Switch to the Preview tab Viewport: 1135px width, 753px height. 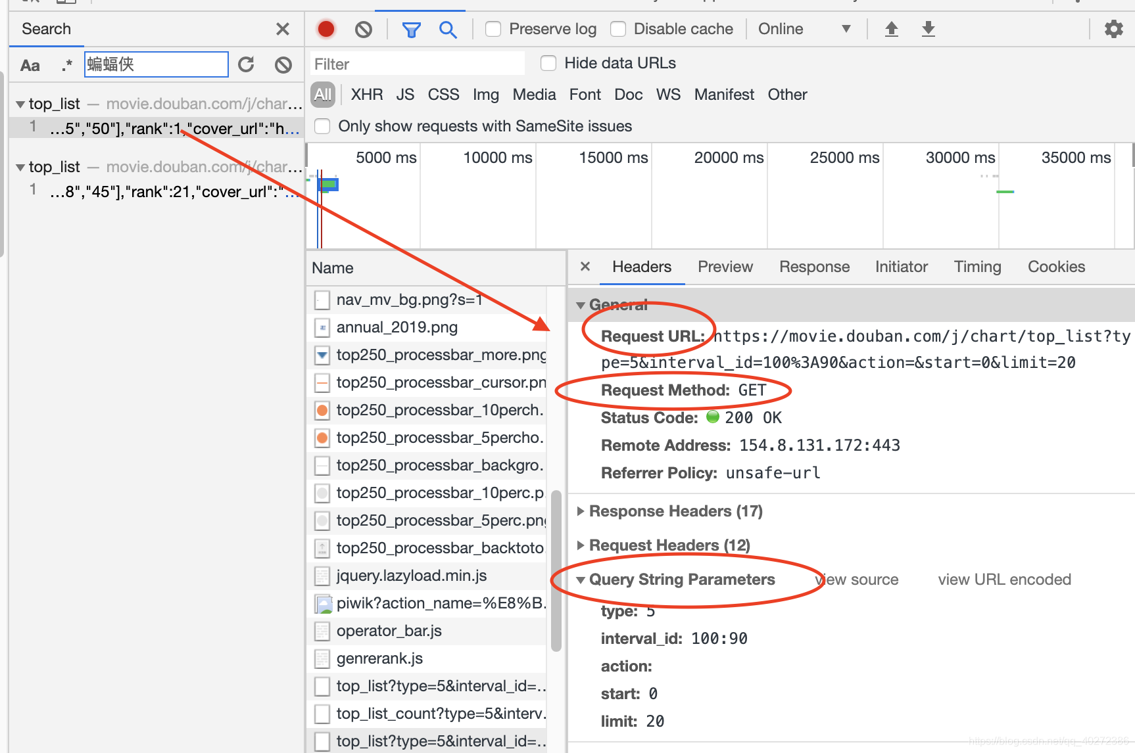point(725,267)
